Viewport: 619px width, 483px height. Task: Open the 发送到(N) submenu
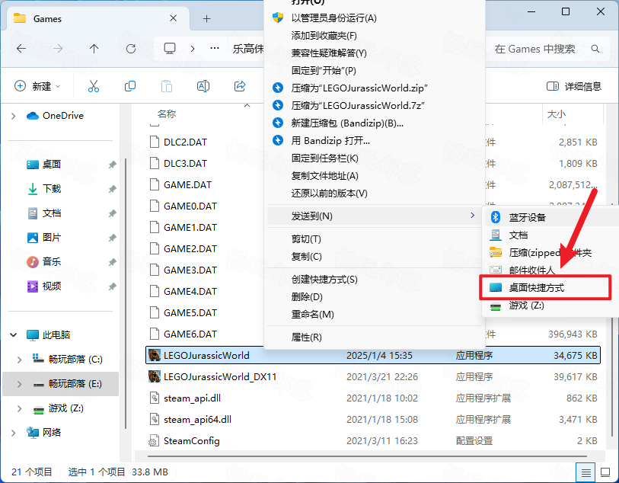[375, 216]
